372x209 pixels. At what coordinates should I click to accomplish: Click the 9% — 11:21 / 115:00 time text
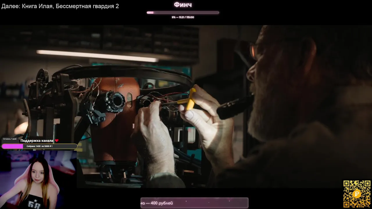coord(183,17)
